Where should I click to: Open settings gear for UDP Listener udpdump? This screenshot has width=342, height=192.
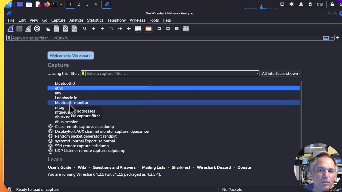click(50, 151)
